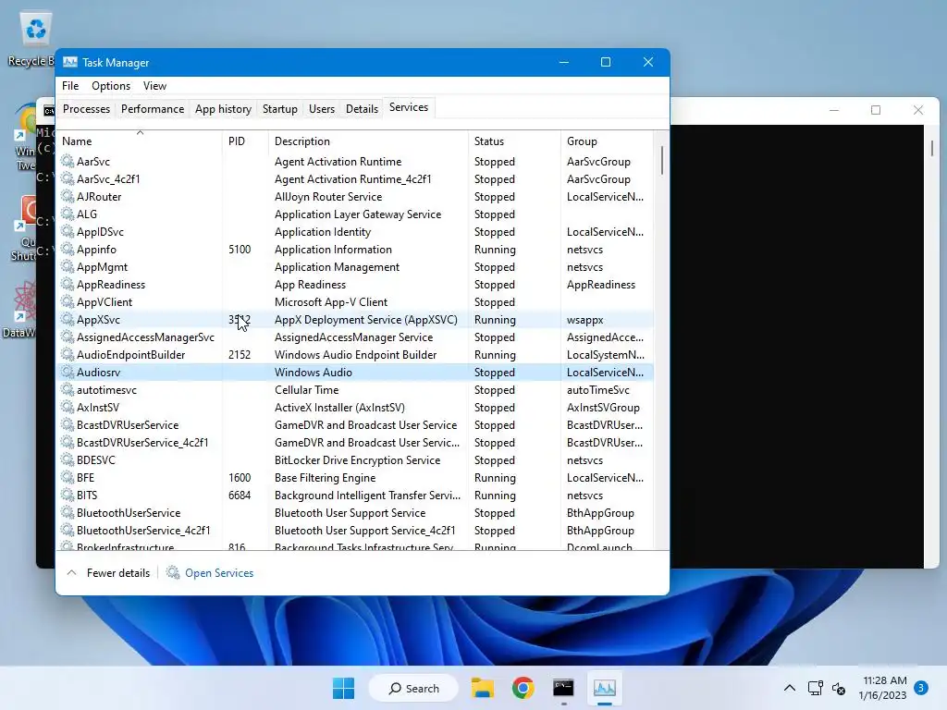Switch to the Performance tab
This screenshot has width=947, height=710.
tap(153, 109)
